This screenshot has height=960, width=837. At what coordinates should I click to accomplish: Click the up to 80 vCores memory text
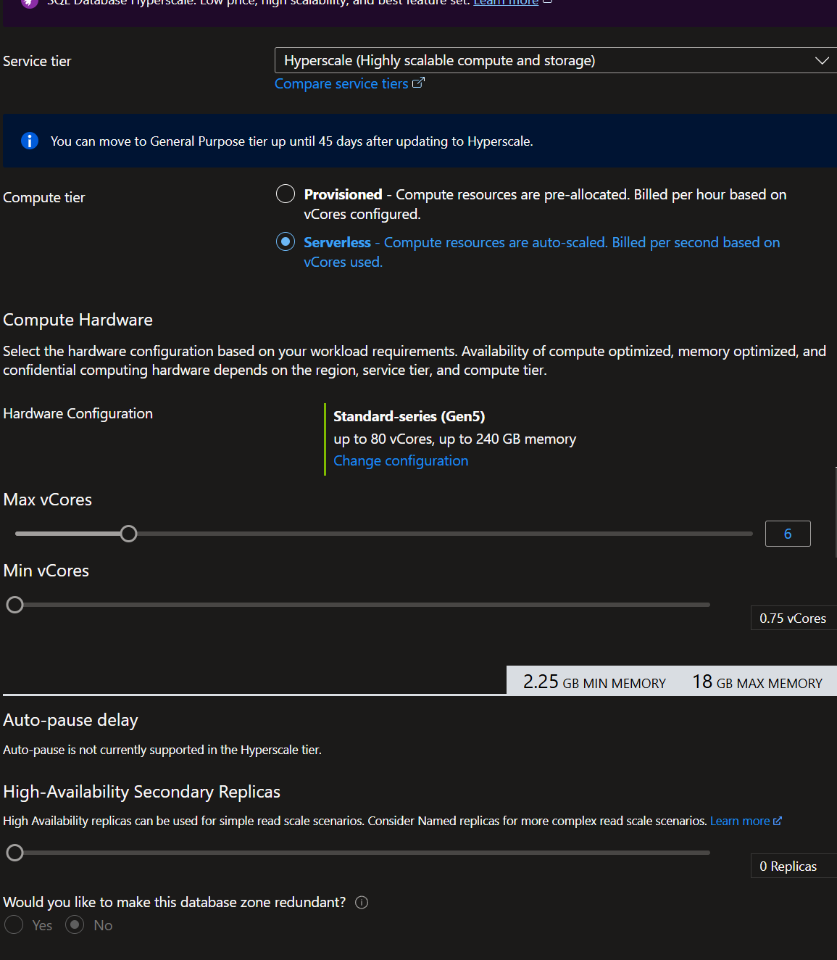(454, 439)
